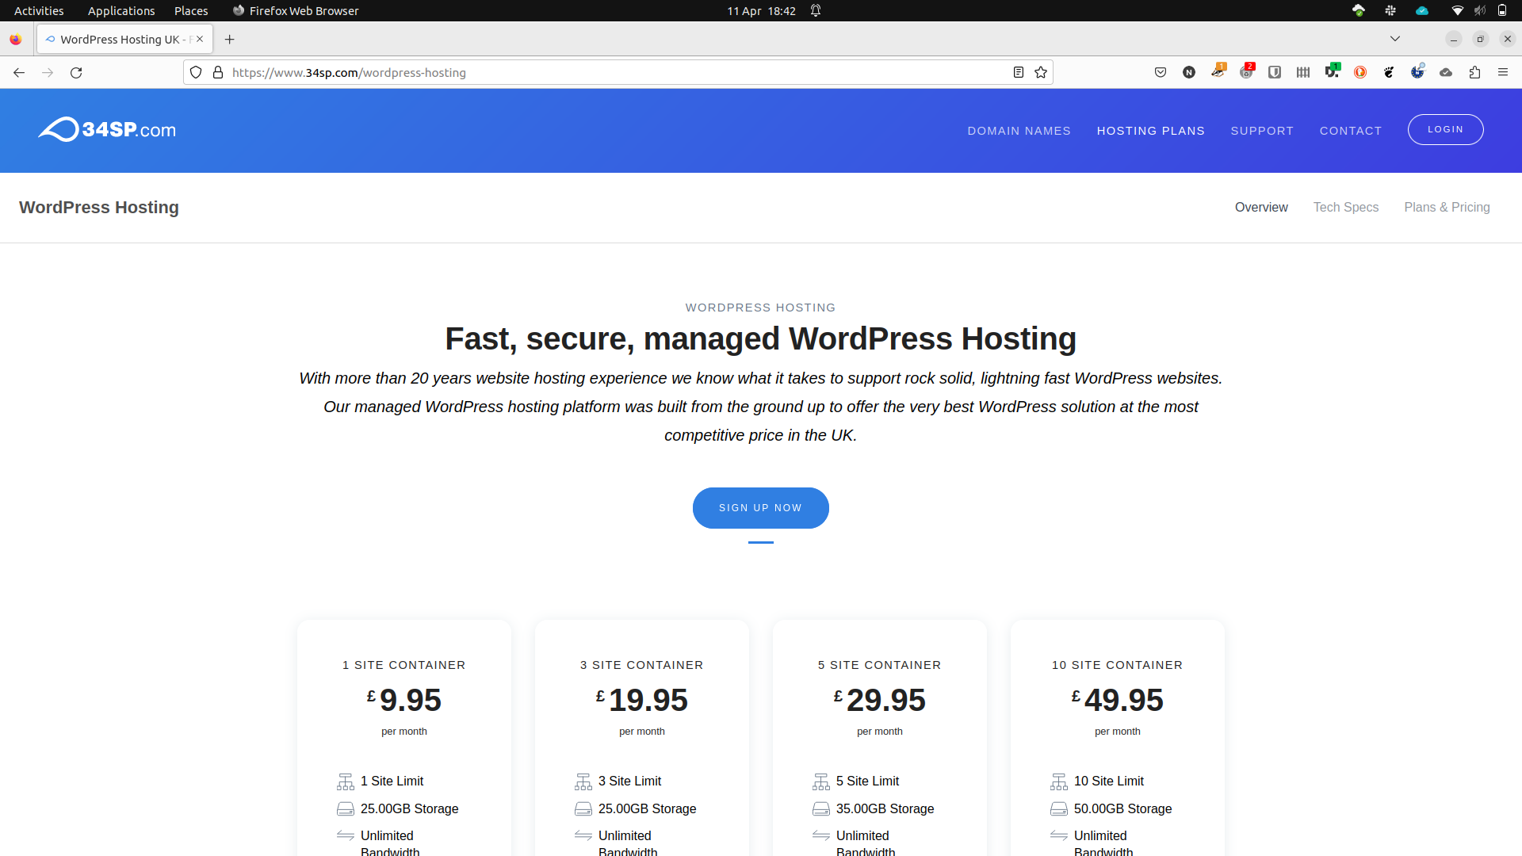Click the 10 Site Container heading

(1117, 665)
